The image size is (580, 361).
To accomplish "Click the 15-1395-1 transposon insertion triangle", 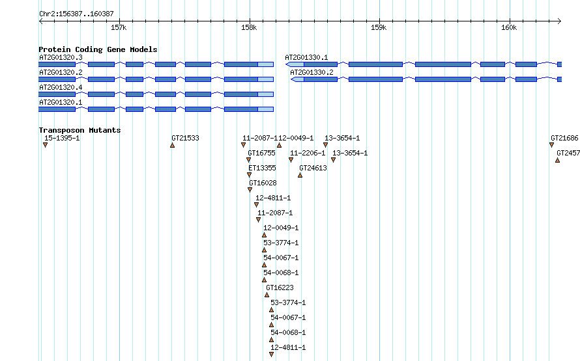I will pyautogui.click(x=45, y=145).
